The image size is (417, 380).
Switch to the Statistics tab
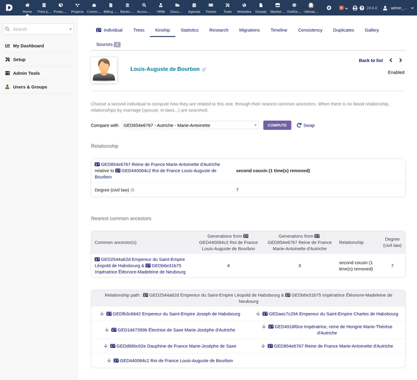click(189, 30)
